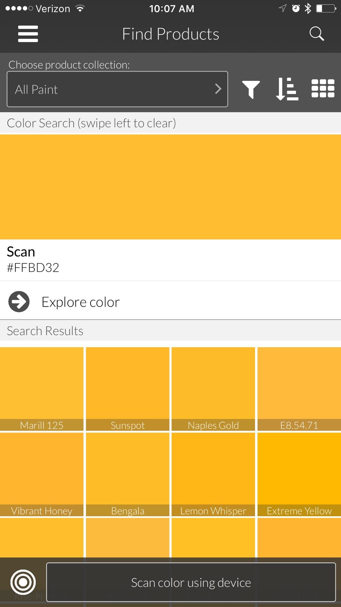Click the chevron in the collection selector

point(218,89)
